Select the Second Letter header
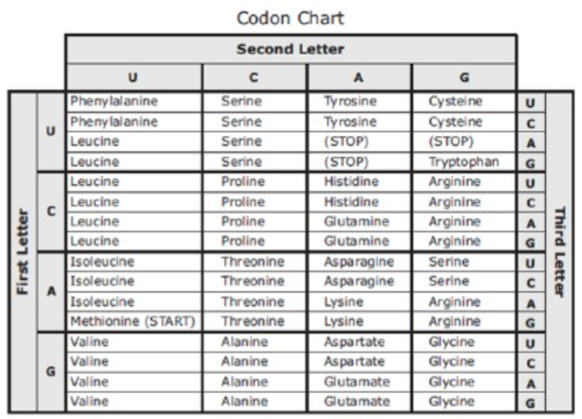 click(291, 49)
